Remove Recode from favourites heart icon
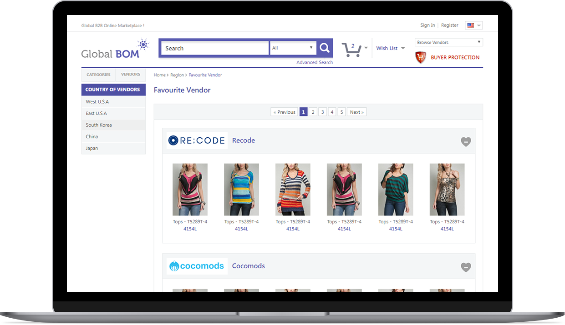The image size is (565, 325). [x=466, y=141]
